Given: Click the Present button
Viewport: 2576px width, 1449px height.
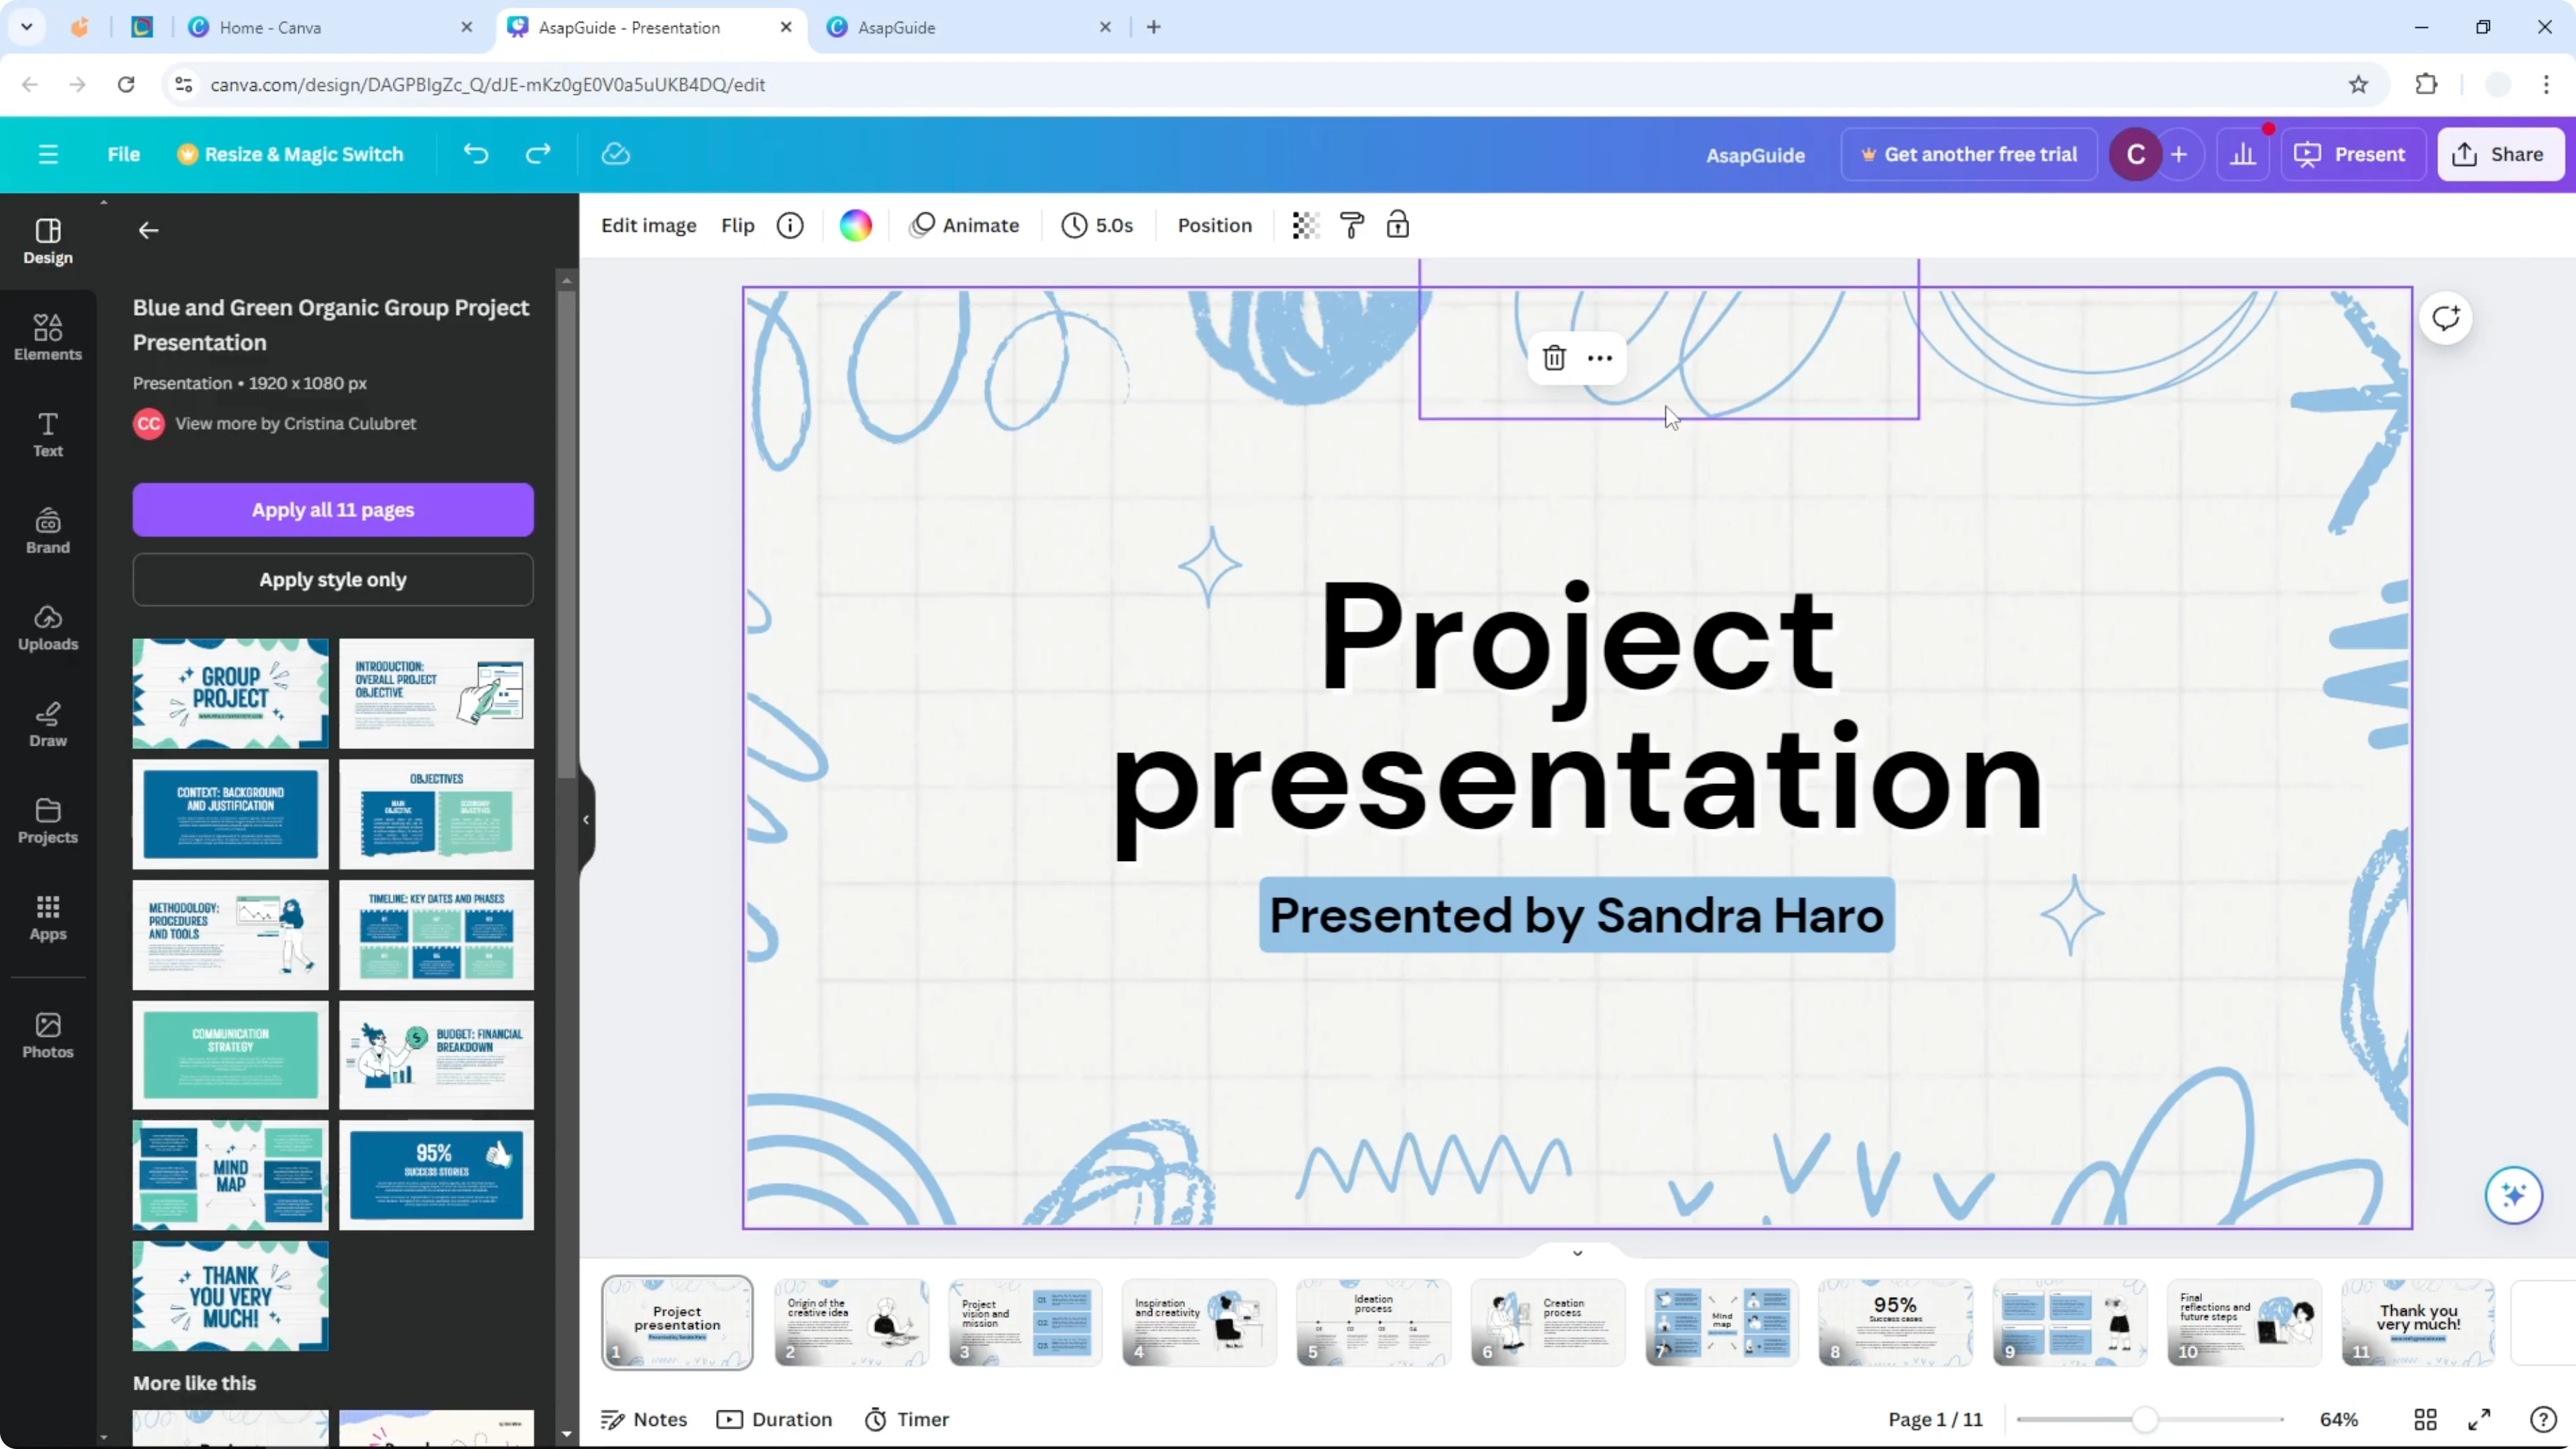Looking at the screenshot, I should (2353, 154).
